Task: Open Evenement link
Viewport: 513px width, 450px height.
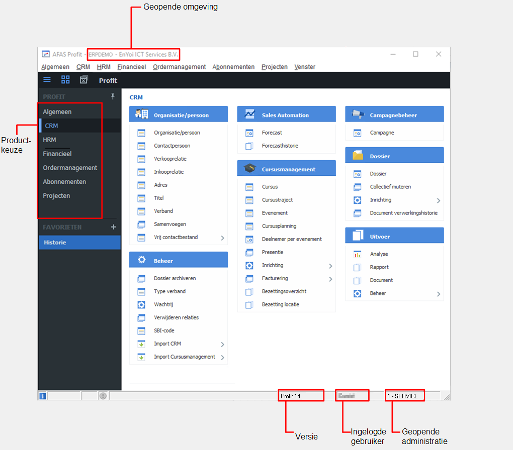Action: pos(275,213)
